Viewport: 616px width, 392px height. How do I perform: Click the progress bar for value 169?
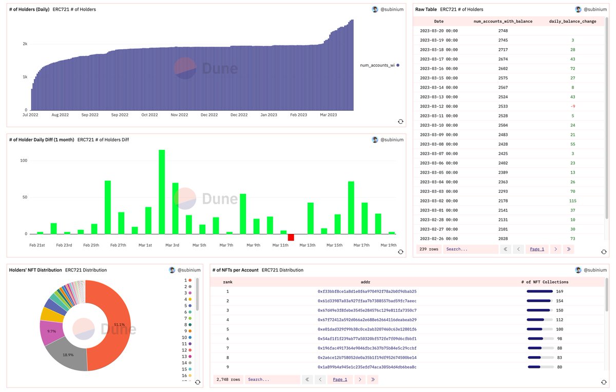(540, 291)
